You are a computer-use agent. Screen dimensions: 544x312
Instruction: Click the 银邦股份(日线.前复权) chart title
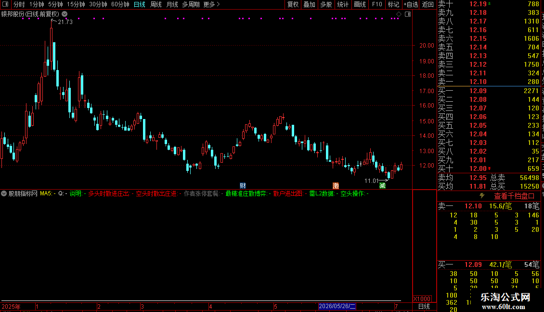(x=30, y=14)
